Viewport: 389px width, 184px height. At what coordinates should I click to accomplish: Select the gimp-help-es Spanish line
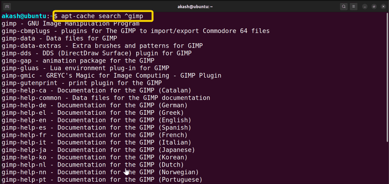(x=97, y=128)
